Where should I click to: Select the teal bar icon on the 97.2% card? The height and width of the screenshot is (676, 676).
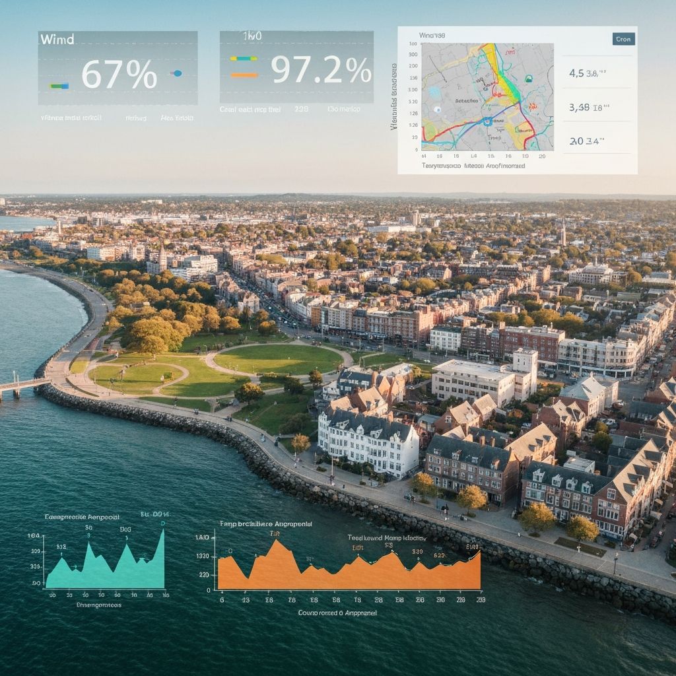(244, 58)
